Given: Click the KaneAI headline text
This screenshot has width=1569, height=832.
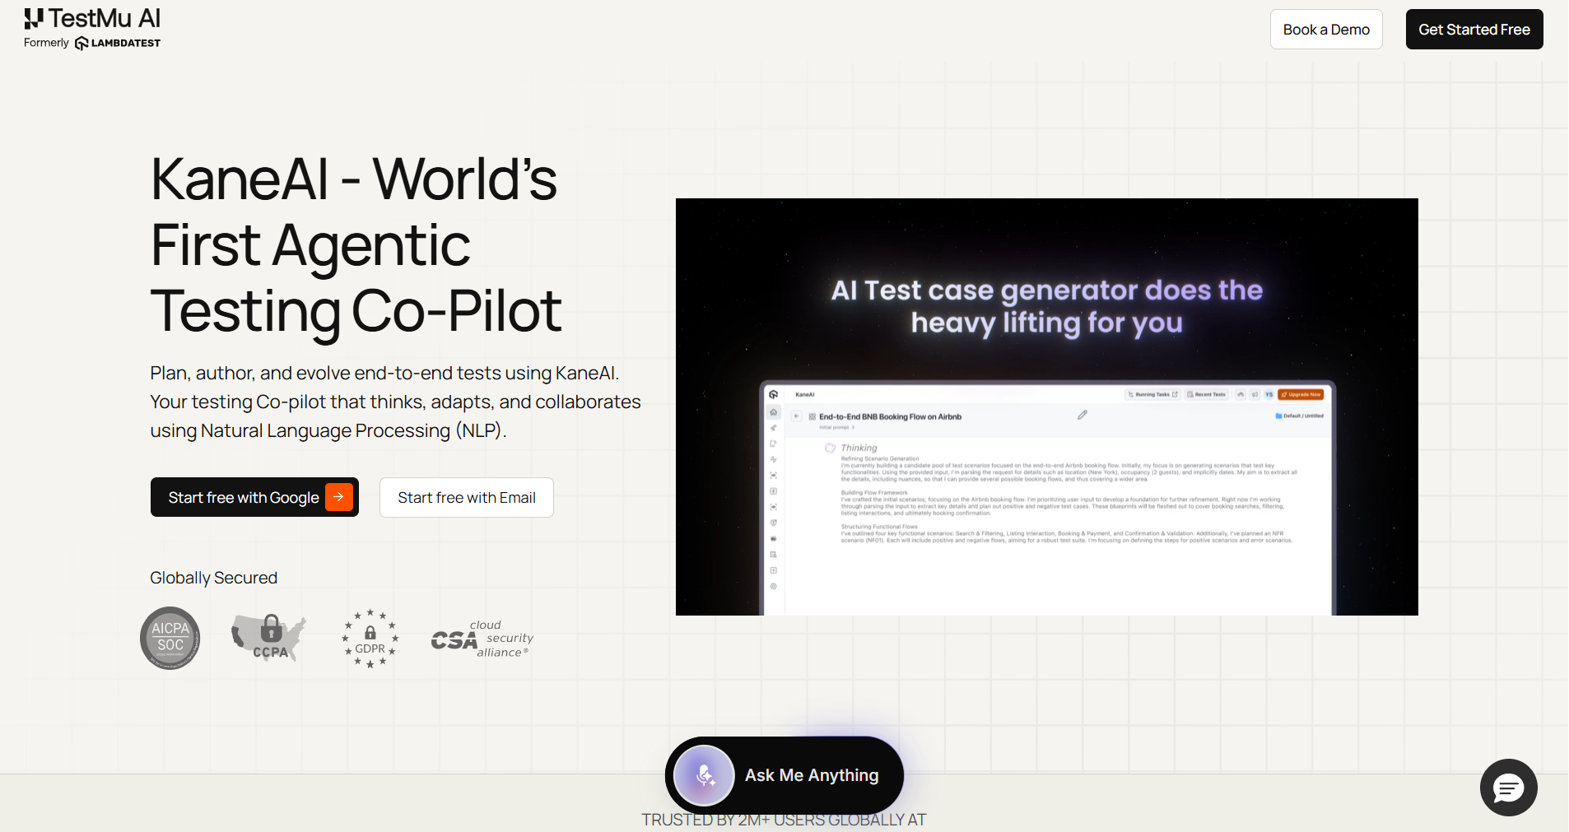Looking at the screenshot, I should click(x=356, y=244).
